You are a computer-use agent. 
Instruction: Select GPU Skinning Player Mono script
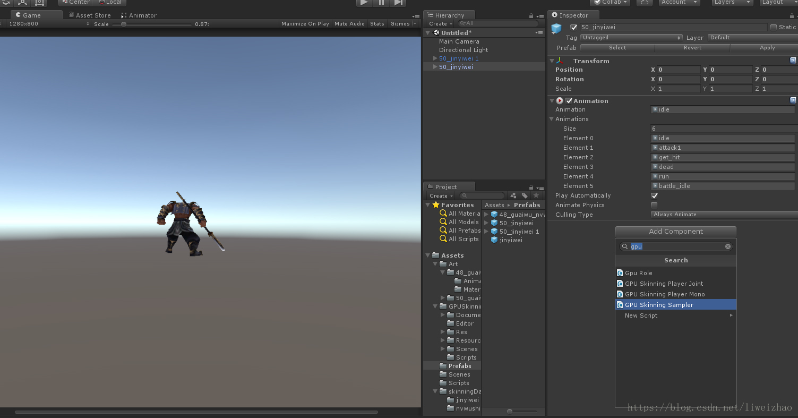tap(675, 294)
